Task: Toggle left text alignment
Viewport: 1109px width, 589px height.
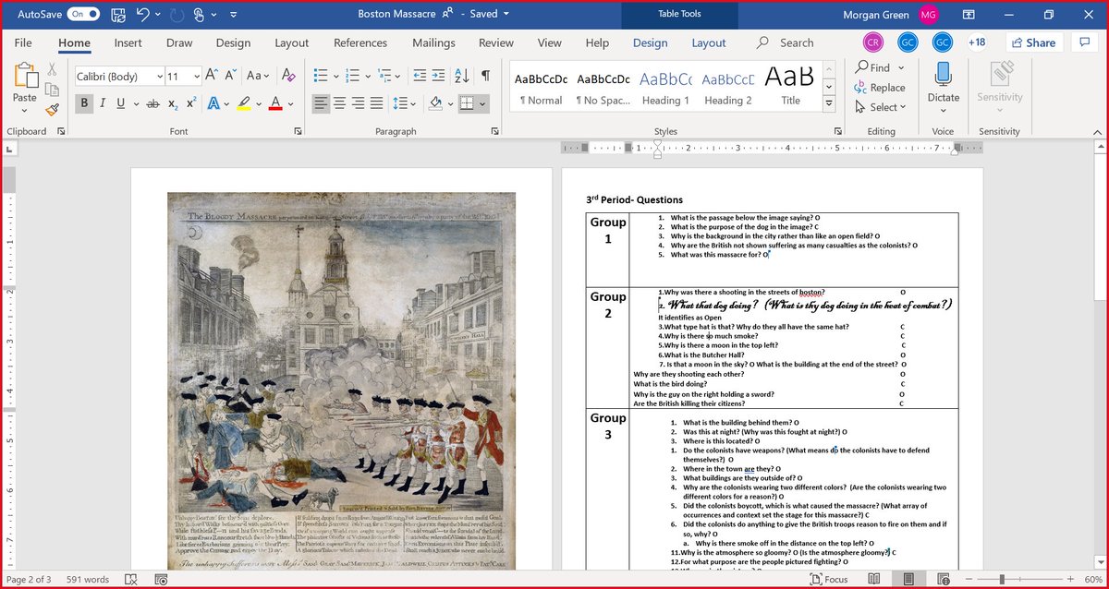Action: [x=321, y=103]
